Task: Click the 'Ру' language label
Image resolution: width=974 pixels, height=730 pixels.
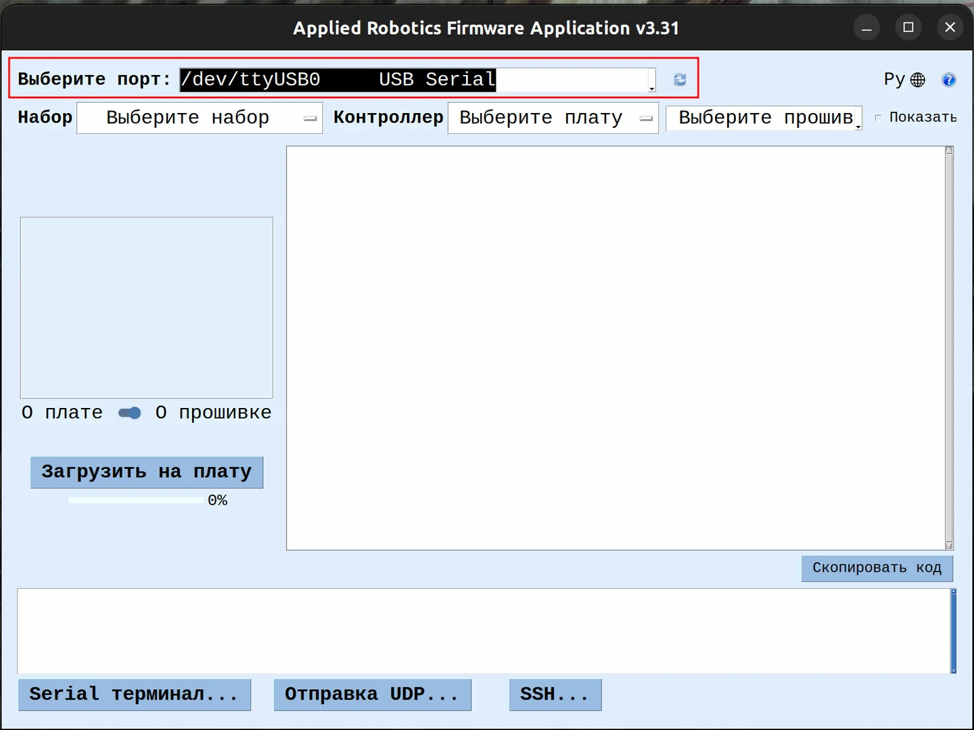Action: point(894,80)
